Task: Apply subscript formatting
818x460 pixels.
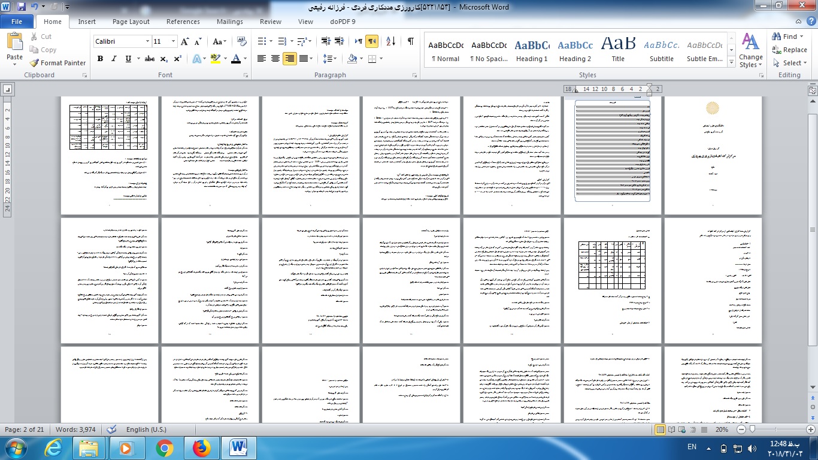Action: coord(164,59)
